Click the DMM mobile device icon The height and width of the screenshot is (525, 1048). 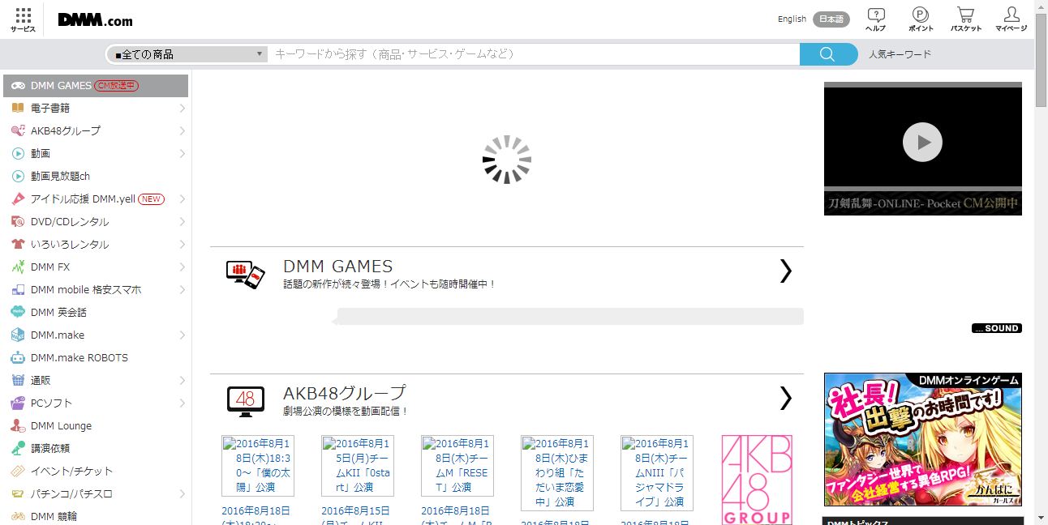pos(18,289)
